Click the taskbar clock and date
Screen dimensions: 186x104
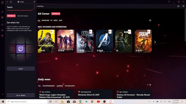click(176, 101)
